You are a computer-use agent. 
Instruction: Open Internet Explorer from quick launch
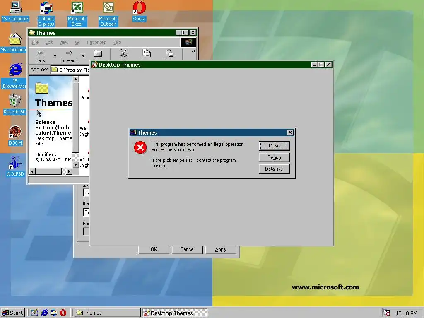click(x=44, y=313)
